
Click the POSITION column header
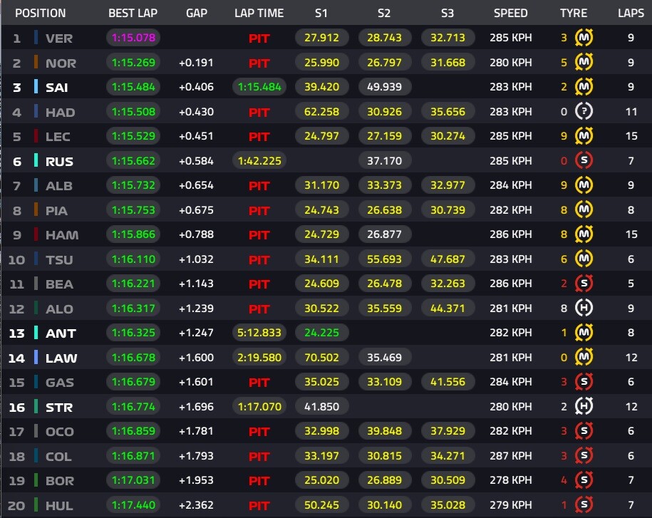pyautogui.click(x=41, y=14)
